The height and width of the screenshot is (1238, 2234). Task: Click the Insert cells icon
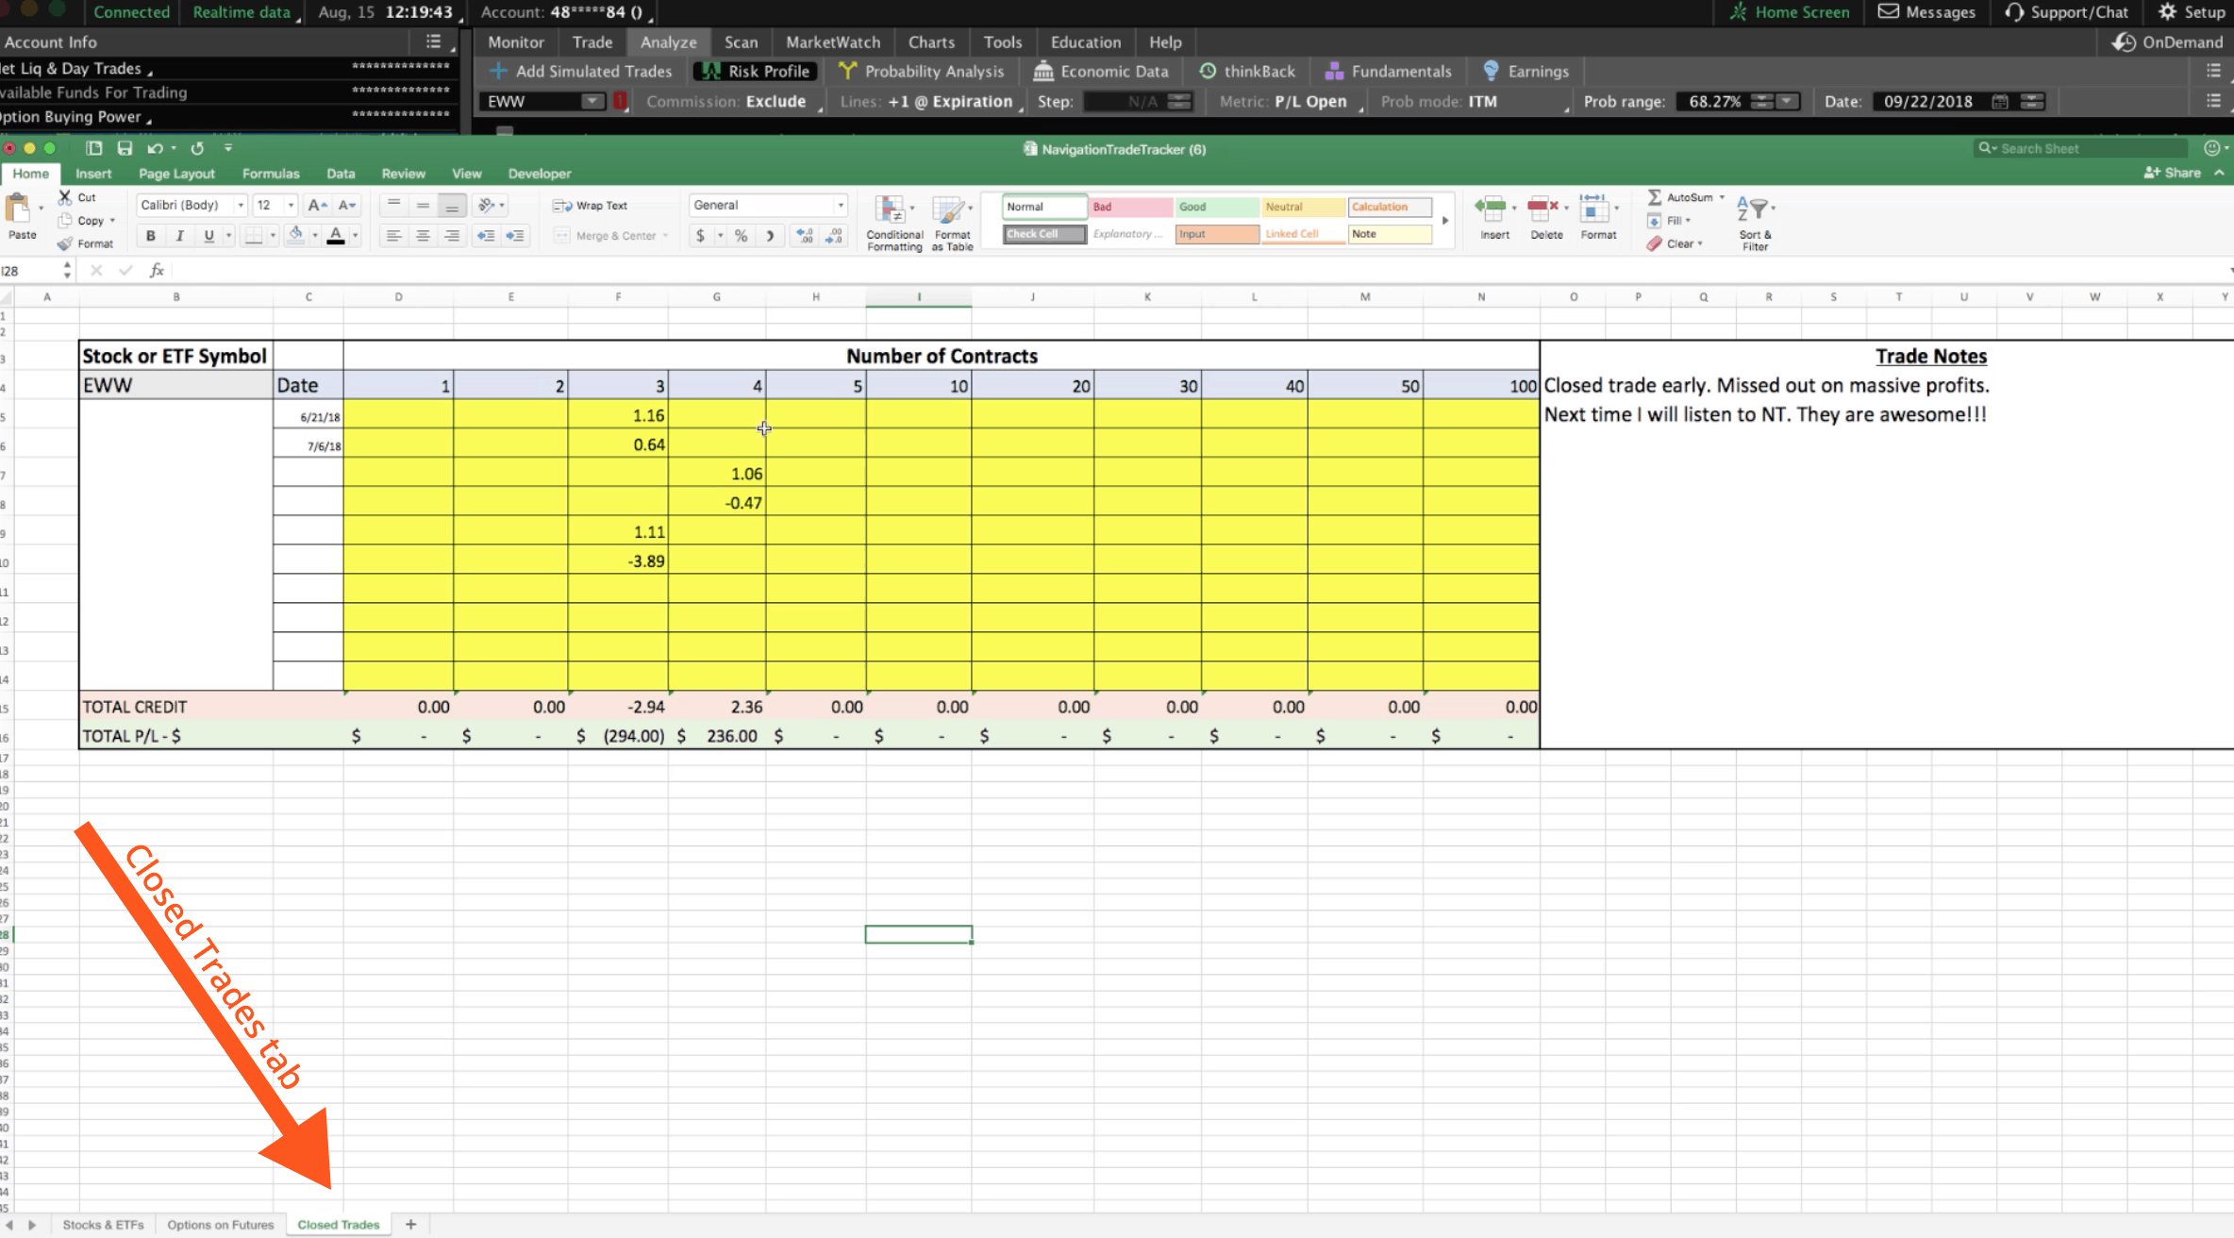1491,209
